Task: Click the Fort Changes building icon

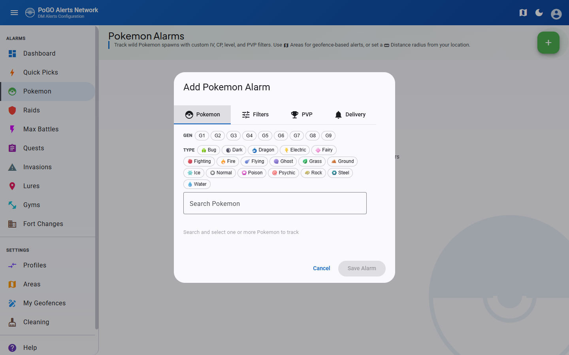Action: pos(12,224)
